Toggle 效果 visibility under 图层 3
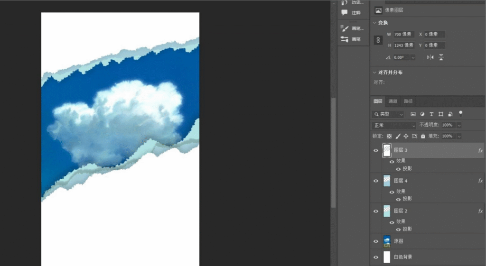 [392, 162]
